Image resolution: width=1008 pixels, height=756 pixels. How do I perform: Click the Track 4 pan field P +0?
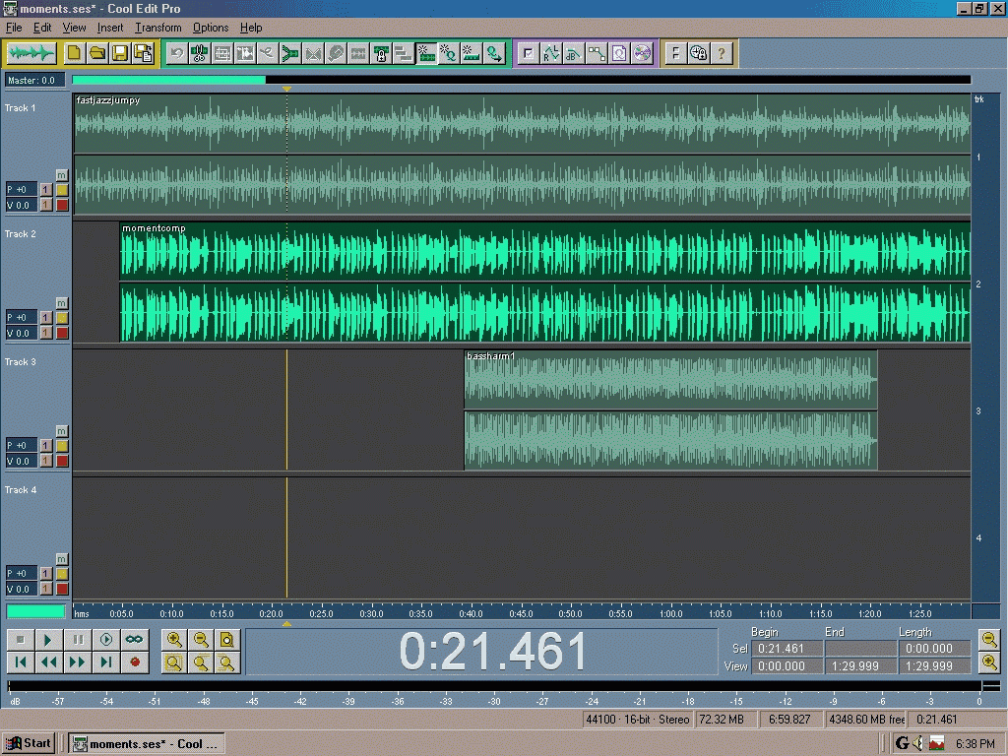22,574
